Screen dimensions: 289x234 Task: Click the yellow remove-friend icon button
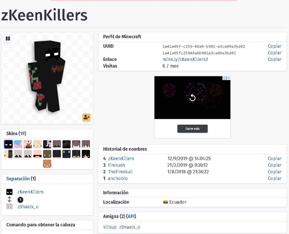[86, 117]
